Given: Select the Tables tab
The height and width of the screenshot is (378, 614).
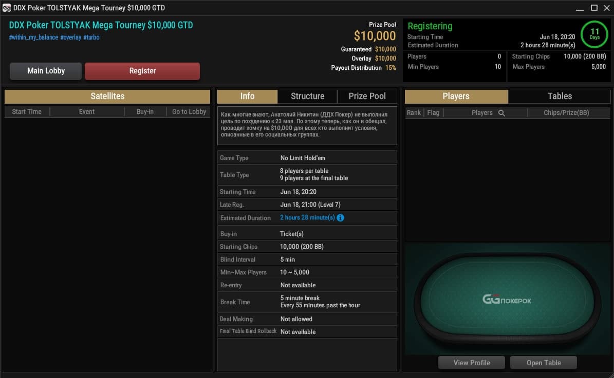Looking at the screenshot, I should click(x=559, y=96).
